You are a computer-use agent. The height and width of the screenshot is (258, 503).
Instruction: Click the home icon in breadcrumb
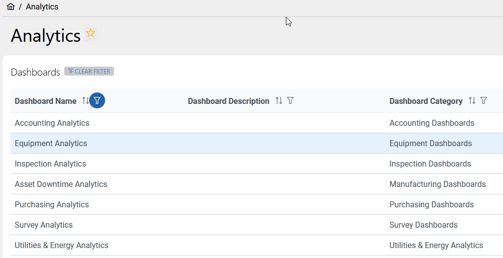click(10, 7)
